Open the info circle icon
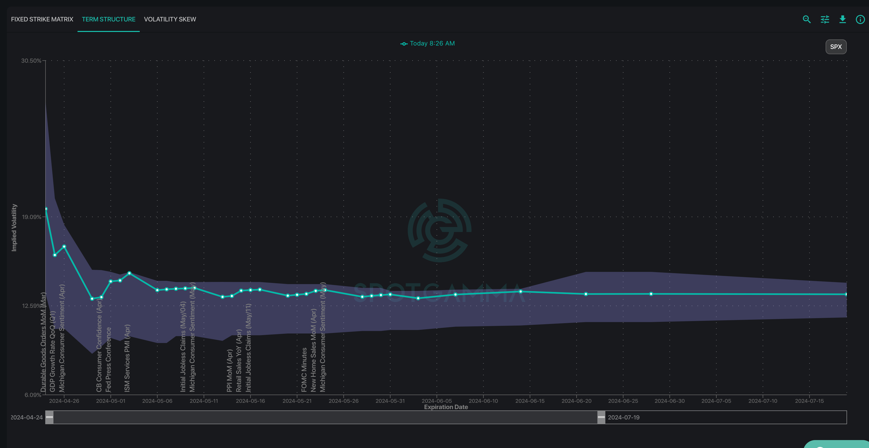The image size is (869, 448). pos(860,20)
